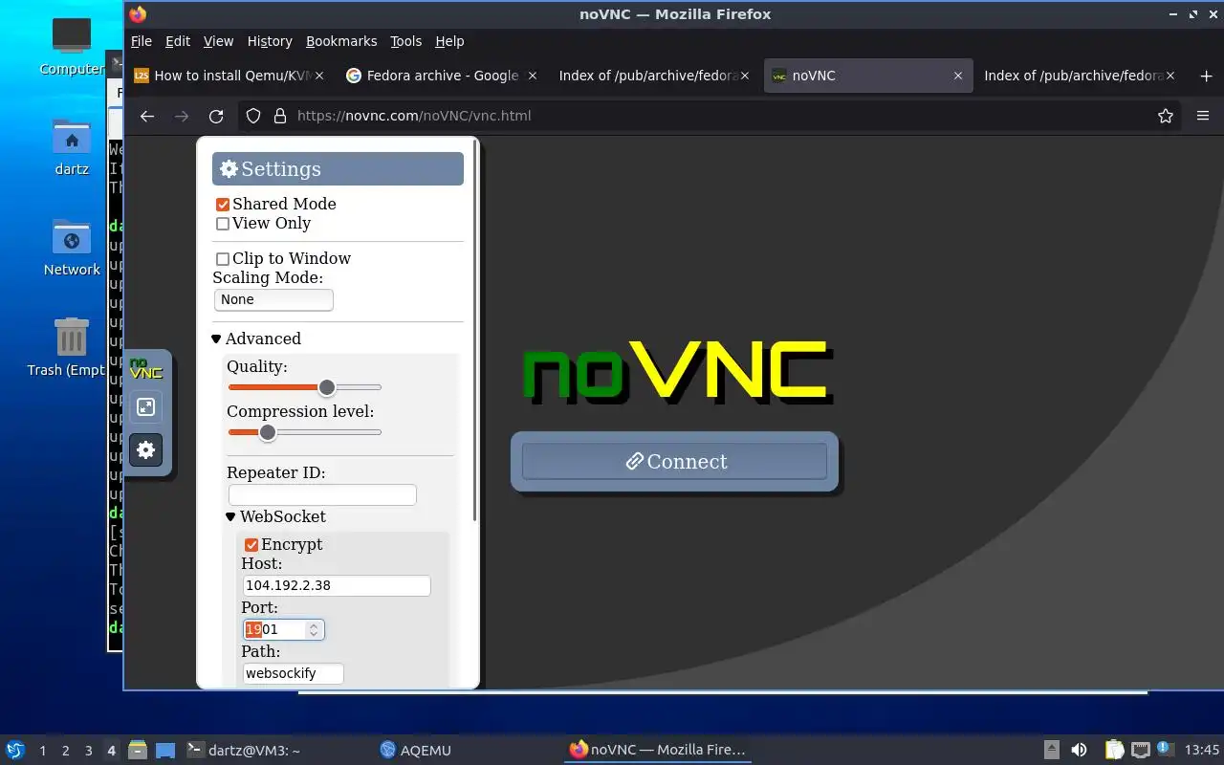Close the noVNC tab
Screen dimensions: 1224x765
[958, 76]
